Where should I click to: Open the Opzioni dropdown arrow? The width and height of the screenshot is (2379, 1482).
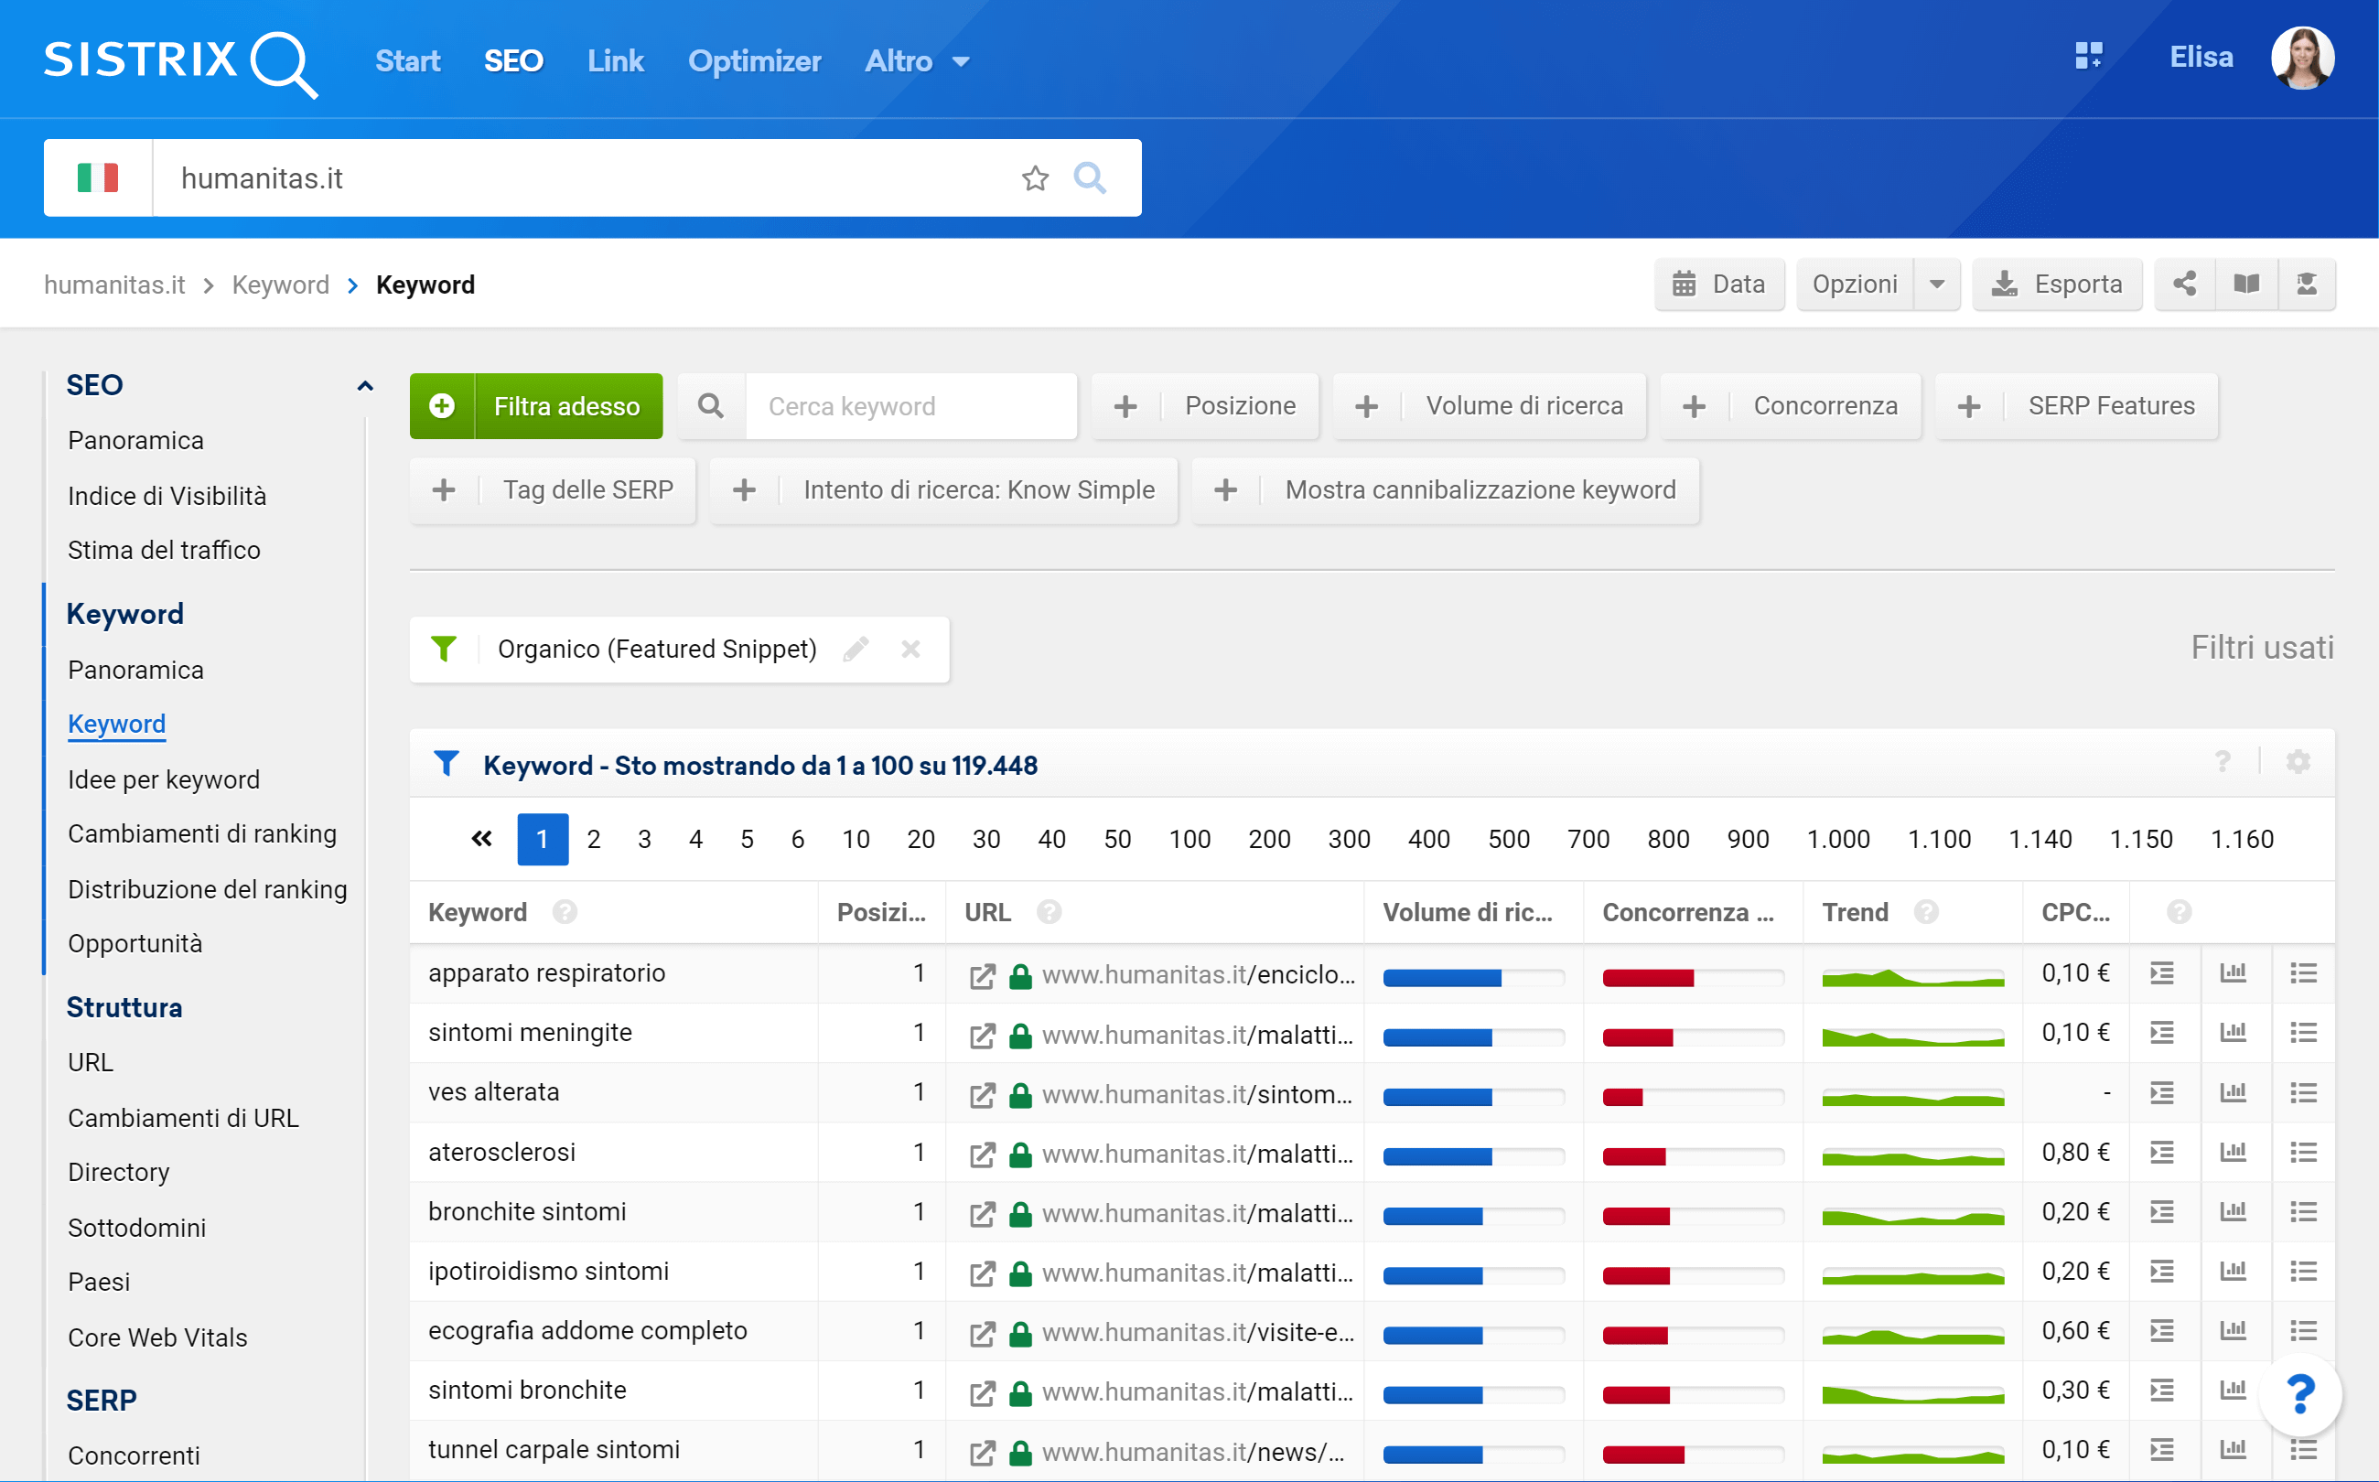click(x=1936, y=285)
